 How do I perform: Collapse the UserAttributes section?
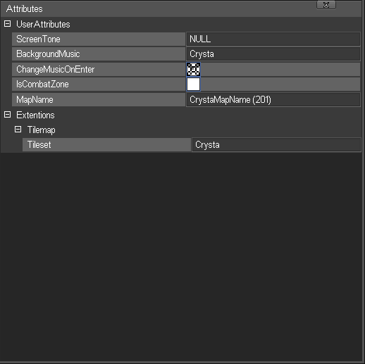tap(7, 24)
